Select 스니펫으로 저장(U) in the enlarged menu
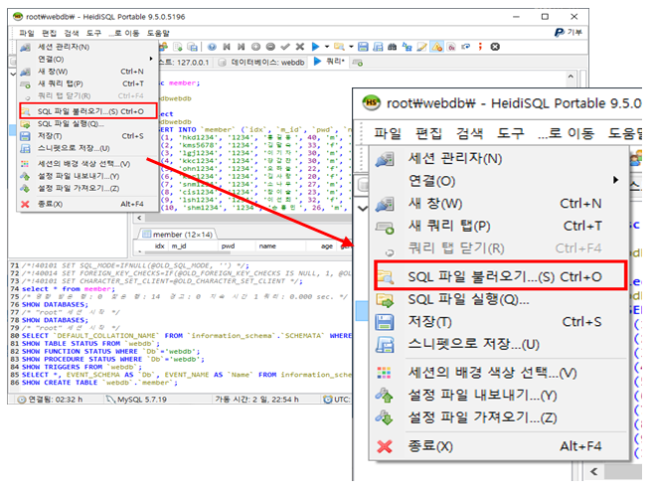 click(x=500, y=344)
